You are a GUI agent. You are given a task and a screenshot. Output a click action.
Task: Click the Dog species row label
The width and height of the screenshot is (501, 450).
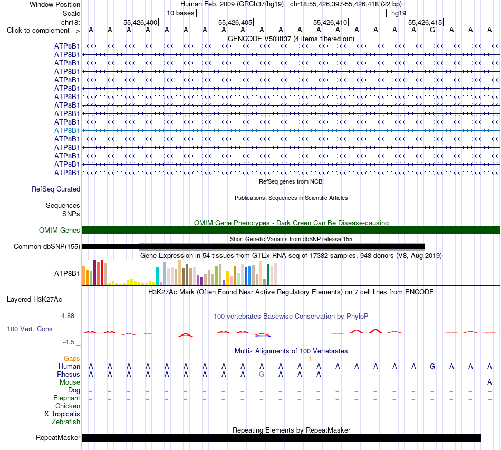pyautogui.click(x=74, y=390)
